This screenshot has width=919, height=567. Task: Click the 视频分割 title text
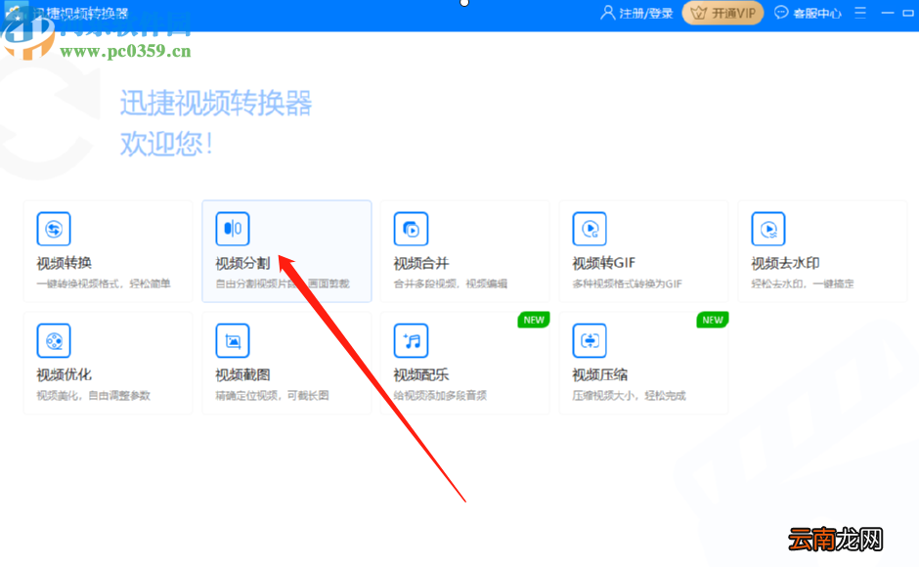[x=242, y=263]
